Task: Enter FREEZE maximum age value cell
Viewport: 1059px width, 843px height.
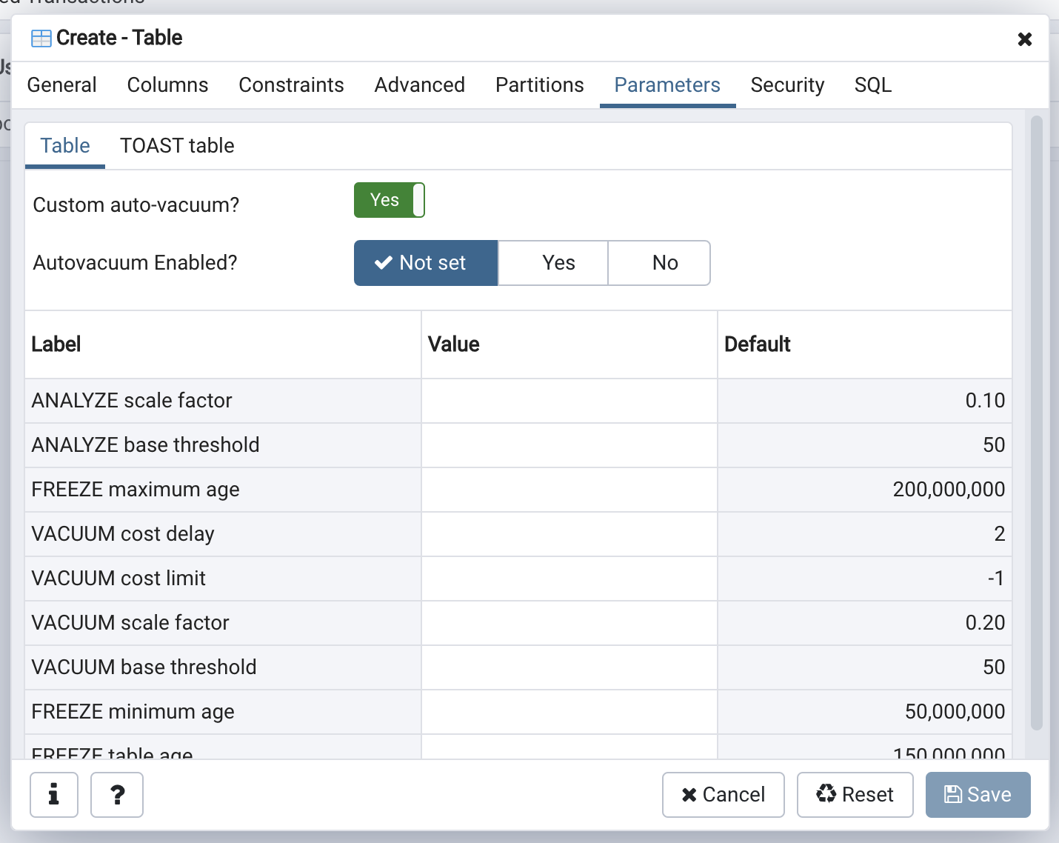Action: pyautogui.click(x=569, y=490)
